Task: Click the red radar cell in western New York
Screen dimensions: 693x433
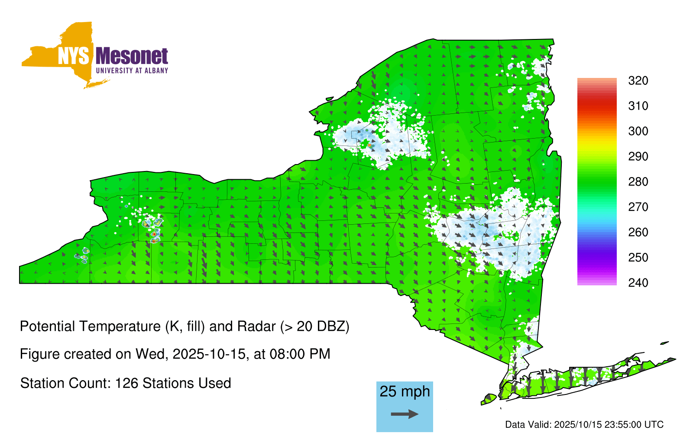Action: (x=154, y=234)
